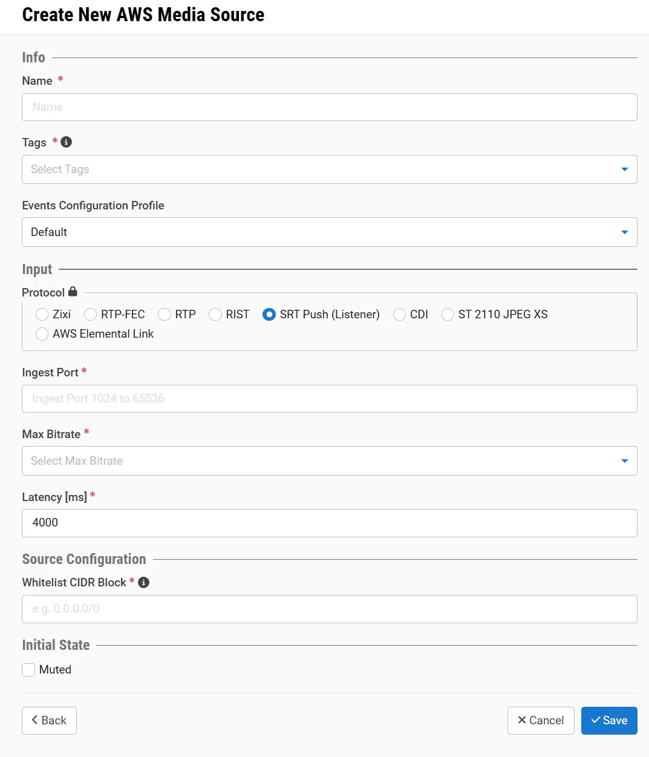Viewport: 649px width, 757px height.
Task: Select the RIST protocol option
Action: [215, 315]
